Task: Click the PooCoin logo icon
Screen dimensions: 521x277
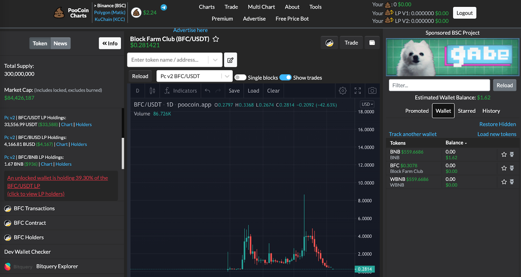Action: tap(59, 13)
